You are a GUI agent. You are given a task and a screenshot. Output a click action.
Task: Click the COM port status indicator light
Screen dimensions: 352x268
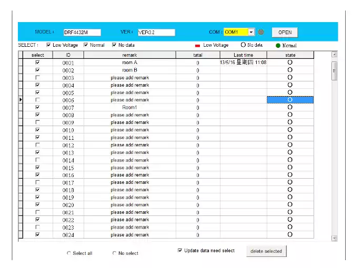coord(261,32)
